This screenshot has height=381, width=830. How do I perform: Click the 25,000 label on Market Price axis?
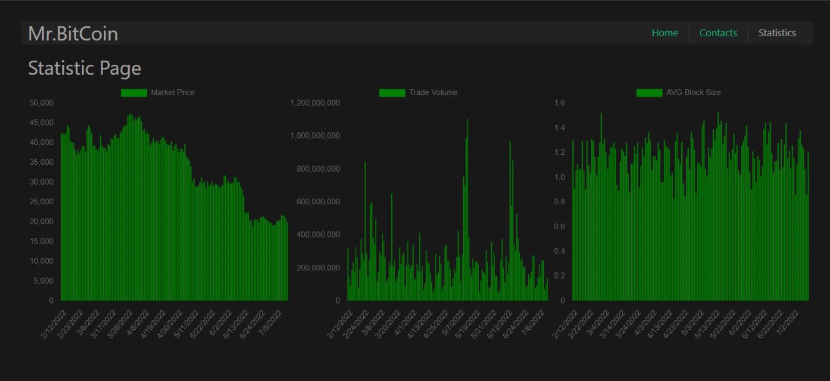(42, 202)
